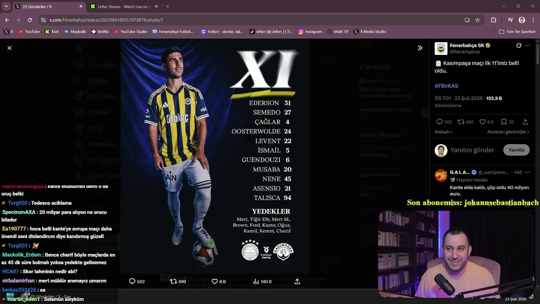
Task: Open the X Media Studio bookmark
Action: (370, 32)
